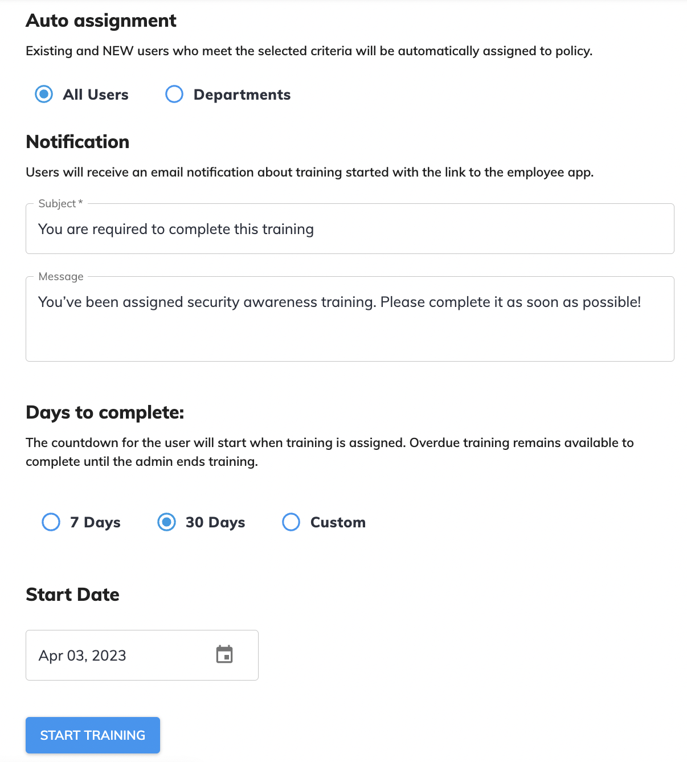Click the 'Message' floating field label
This screenshot has width=687, height=762.
(60, 276)
